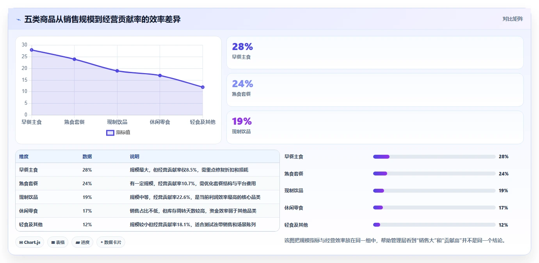This screenshot has width=539, height=263.
Task: Click the description mentioning 经营贡献率10.7%
Action: pos(193,184)
